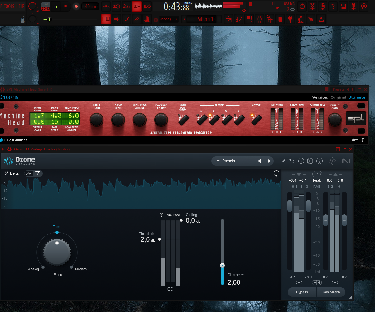Screen dimensions: 375x312
Task: Toggle High Tape Speed switch on Machine Head
Action: coord(183,120)
